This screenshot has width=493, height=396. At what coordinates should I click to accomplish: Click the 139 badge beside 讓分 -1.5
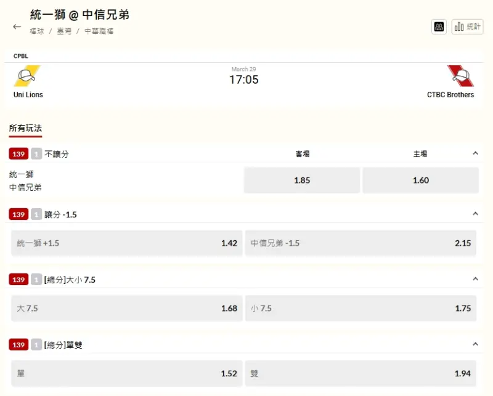(x=18, y=214)
